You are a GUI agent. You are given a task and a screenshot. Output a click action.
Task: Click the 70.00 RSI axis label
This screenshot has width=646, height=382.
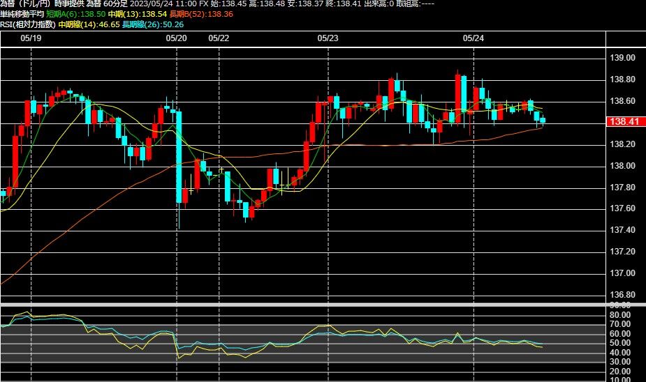coord(620,324)
